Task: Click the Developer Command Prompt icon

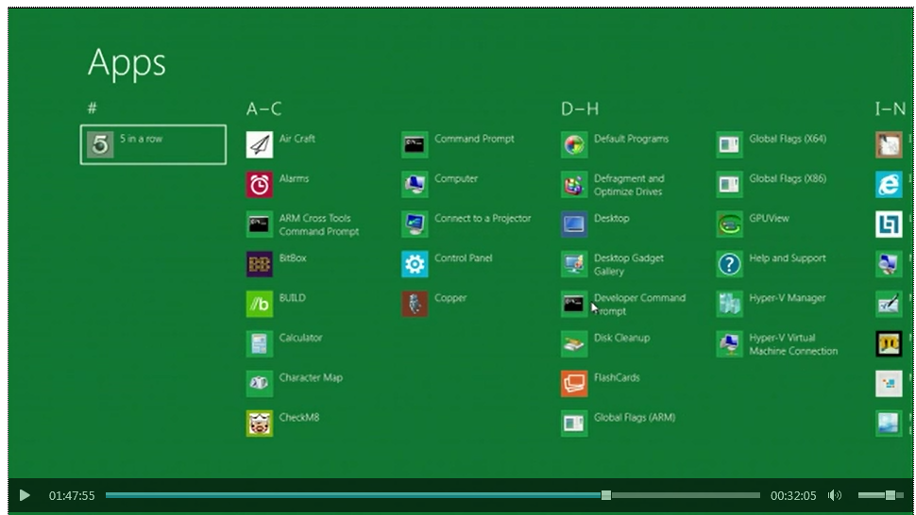Action: (574, 304)
